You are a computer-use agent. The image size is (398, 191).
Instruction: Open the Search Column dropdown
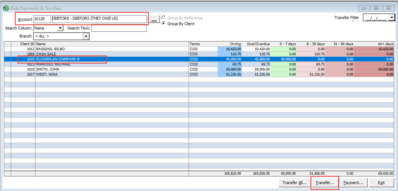tap(60, 28)
